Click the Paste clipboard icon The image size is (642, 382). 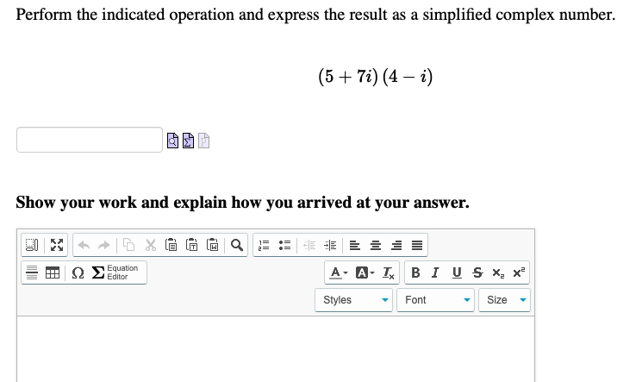(171, 245)
